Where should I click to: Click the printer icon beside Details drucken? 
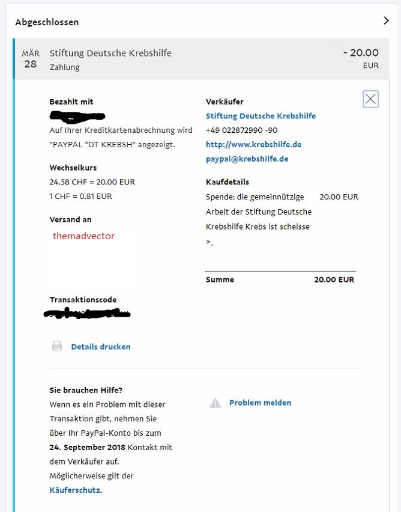pyautogui.click(x=57, y=346)
